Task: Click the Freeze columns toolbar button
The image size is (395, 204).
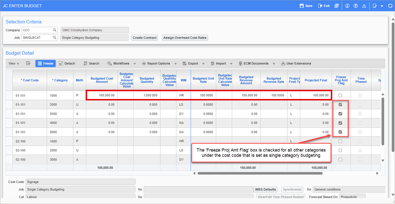Action: tap(46, 63)
